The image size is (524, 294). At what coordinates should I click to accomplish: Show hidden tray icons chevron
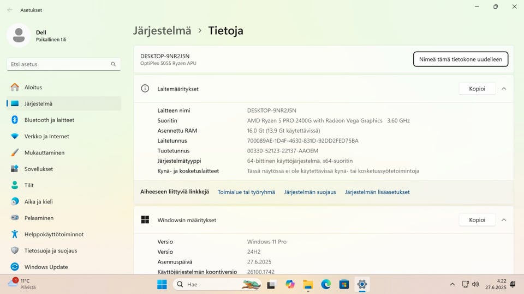click(452, 284)
